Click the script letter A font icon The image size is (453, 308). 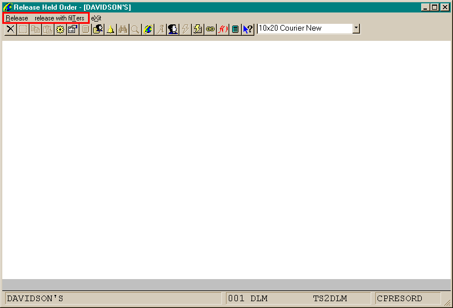click(x=160, y=29)
